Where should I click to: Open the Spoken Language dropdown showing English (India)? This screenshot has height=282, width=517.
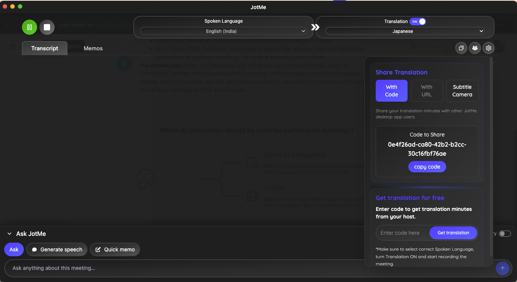[223, 31]
